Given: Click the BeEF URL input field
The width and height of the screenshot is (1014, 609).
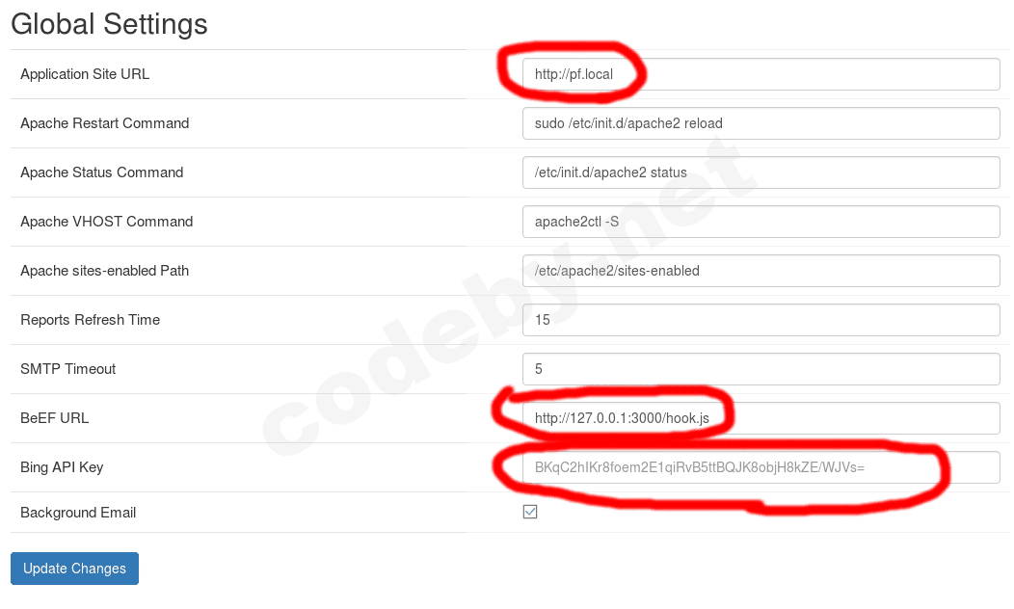Looking at the screenshot, I should click(x=760, y=418).
